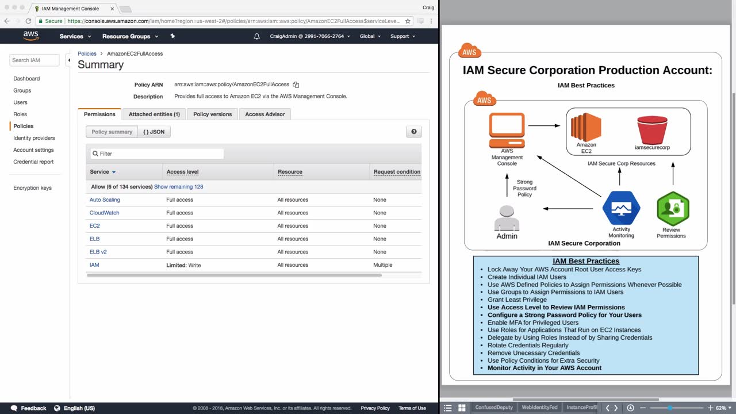This screenshot has width=736, height=414.
Task: Open Credential report in the sidebar
Action: coord(33,162)
